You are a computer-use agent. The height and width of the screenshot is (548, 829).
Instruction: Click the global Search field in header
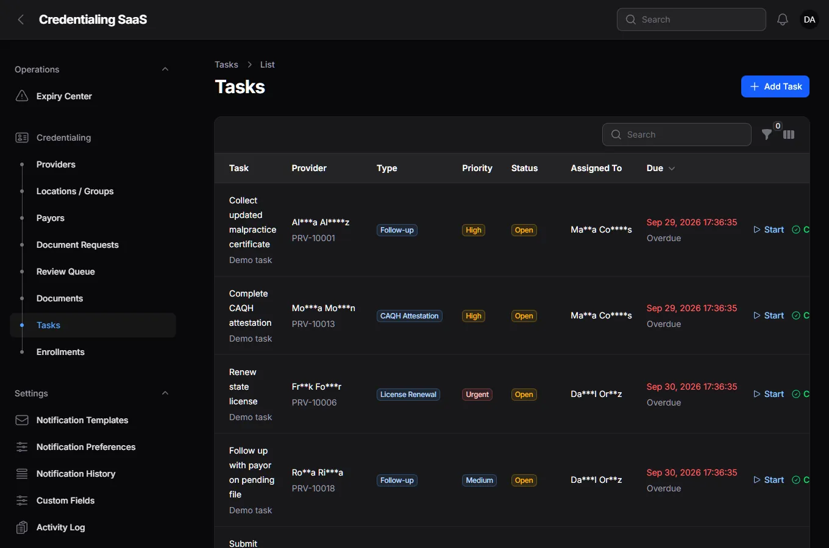pos(691,19)
